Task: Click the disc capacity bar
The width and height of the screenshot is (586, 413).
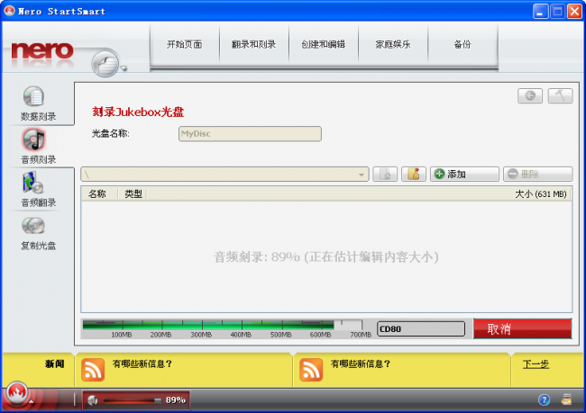Action: point(223,325)
